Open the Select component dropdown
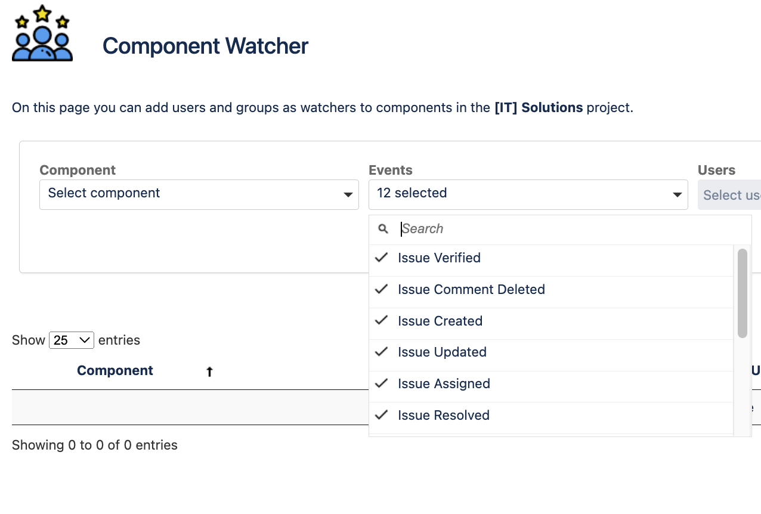The image size is (761, 514). (199, 194)
